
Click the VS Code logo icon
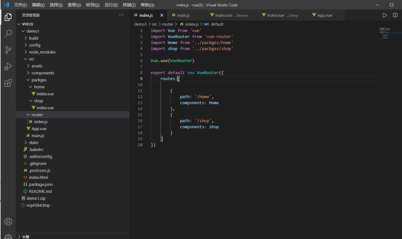click(x=6, y=5)
